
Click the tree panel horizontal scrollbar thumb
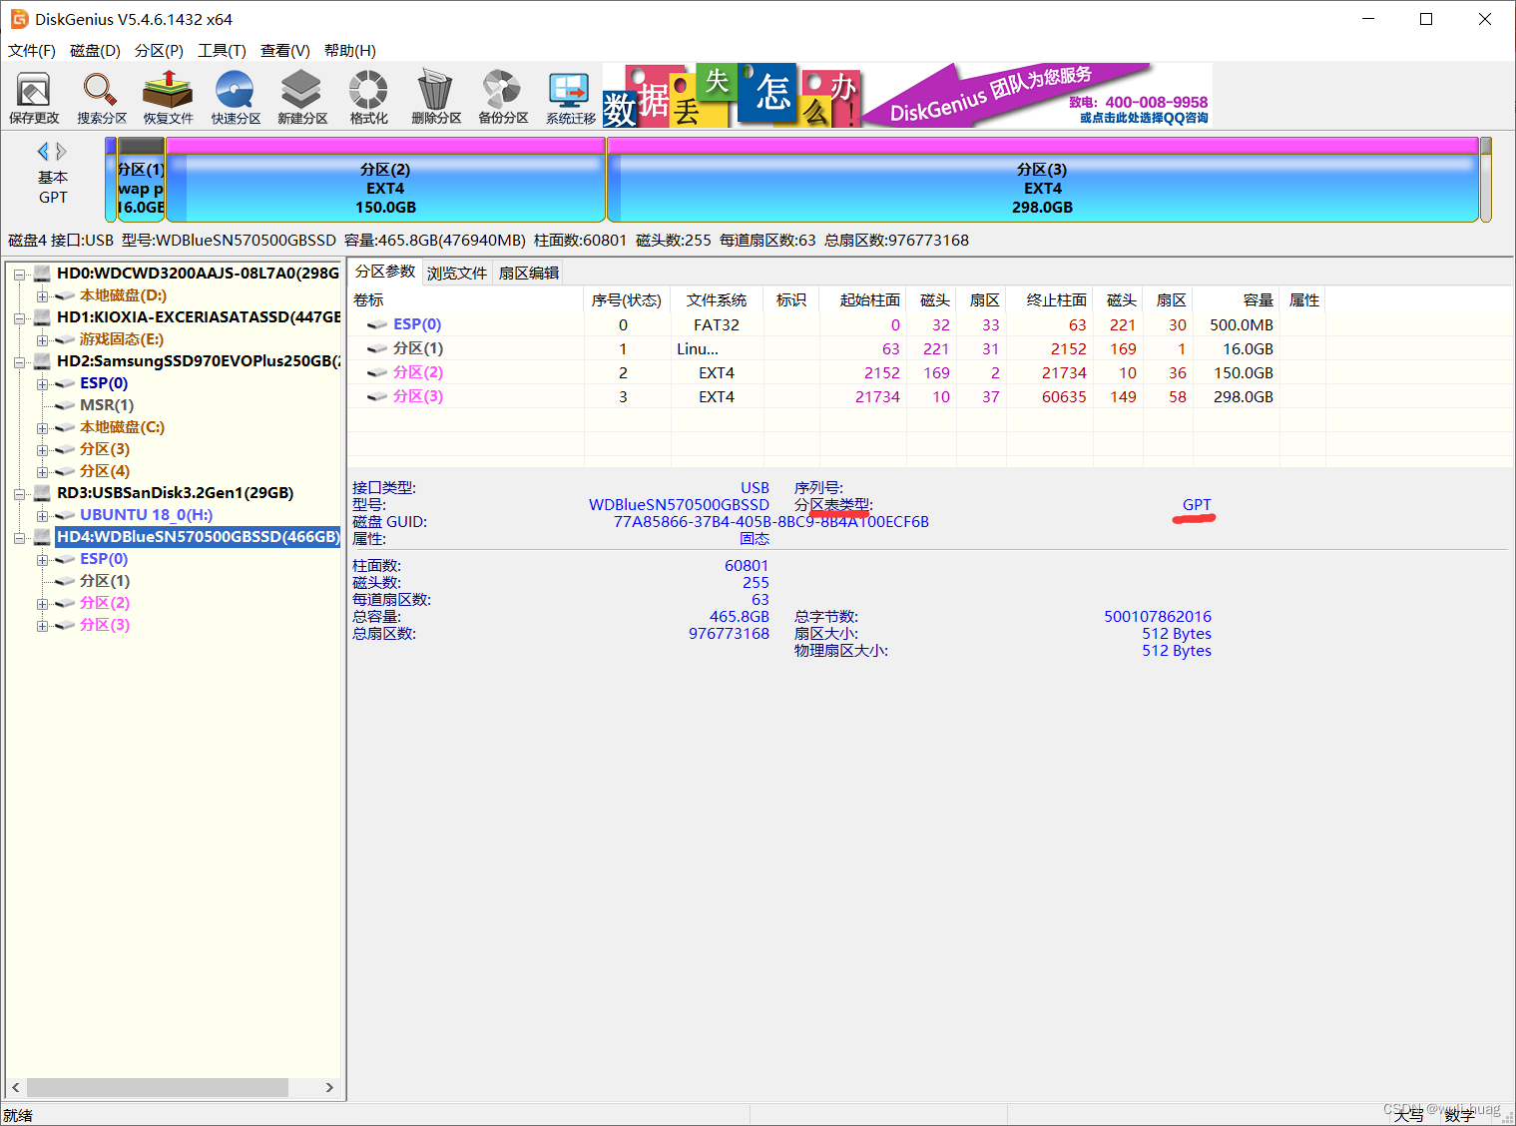(x=158, y=1087)
